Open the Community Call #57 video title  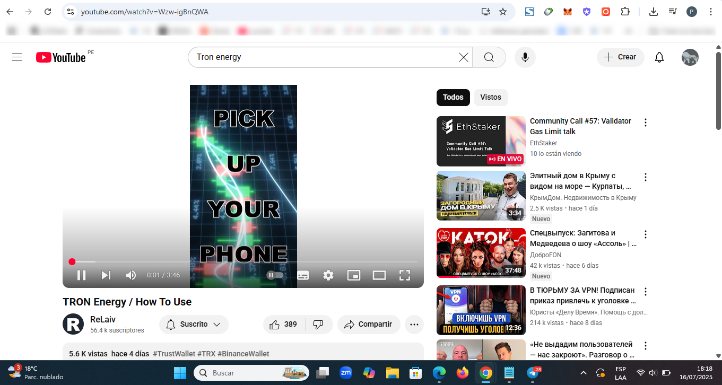[580, 126]
